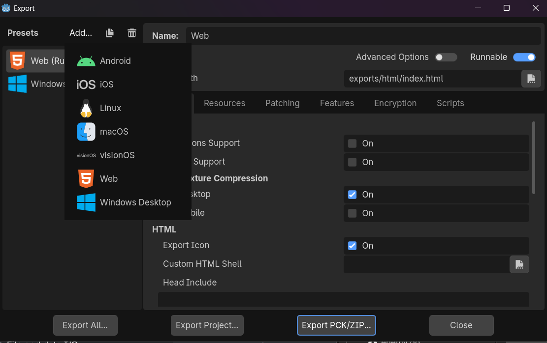This screenshot has width=547, height=343.
Task: Switch to the Resources tab
Action: click(x=225, y=103)
